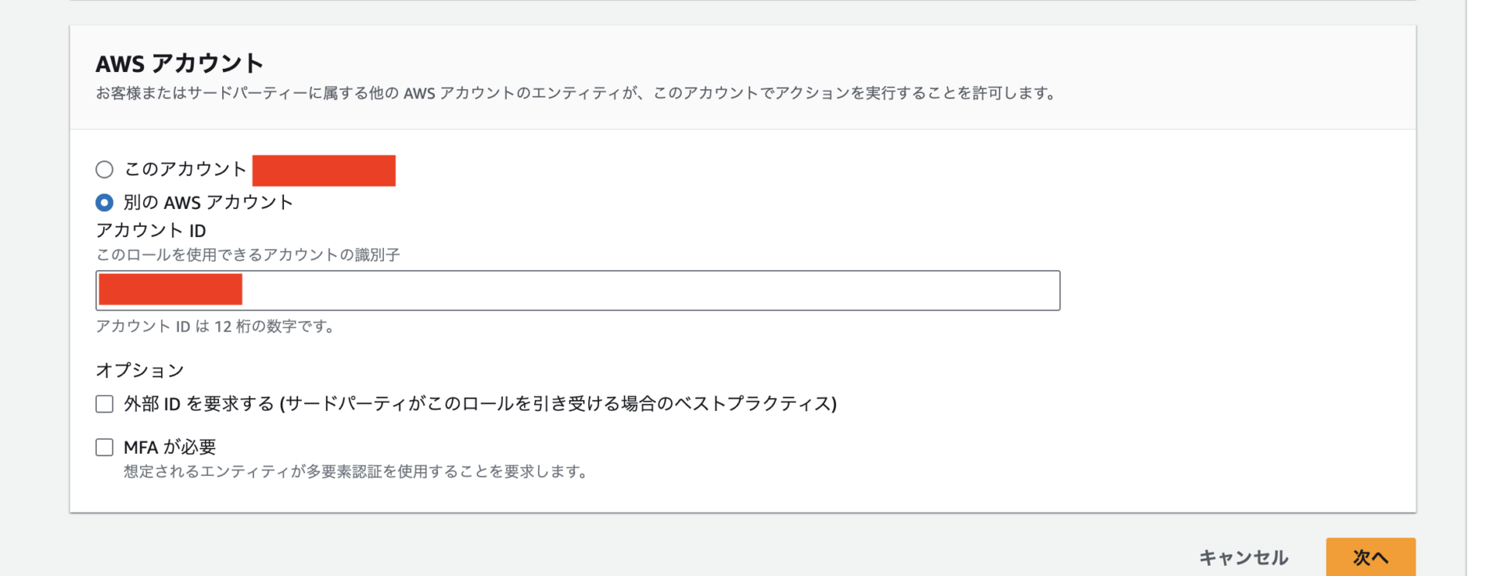Select the このアカウント radio button
Image resolution: width=1486 pixels, height=576 pixels.
point(104,170)
